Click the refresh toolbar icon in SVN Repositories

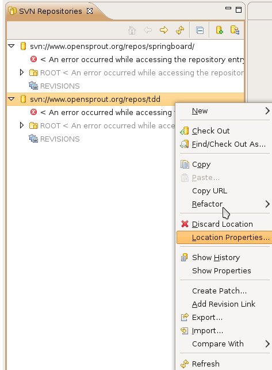click(180, 30)
